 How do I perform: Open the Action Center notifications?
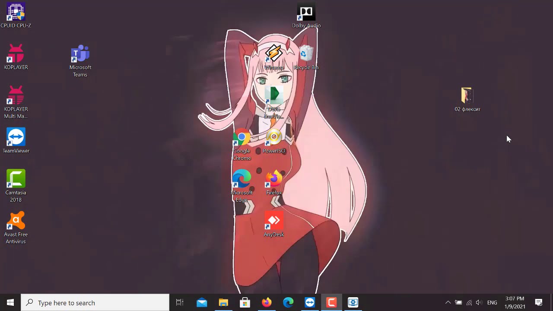pos(539,302)
